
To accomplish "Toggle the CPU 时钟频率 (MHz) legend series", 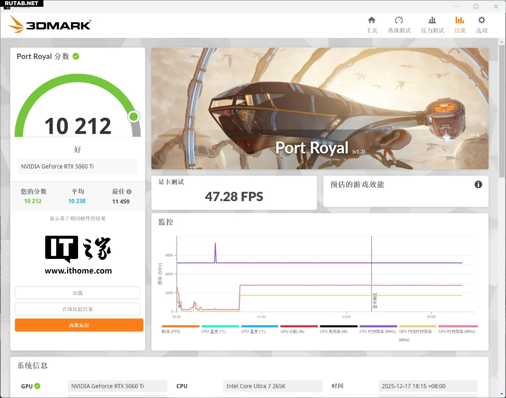I will [378, 326].
